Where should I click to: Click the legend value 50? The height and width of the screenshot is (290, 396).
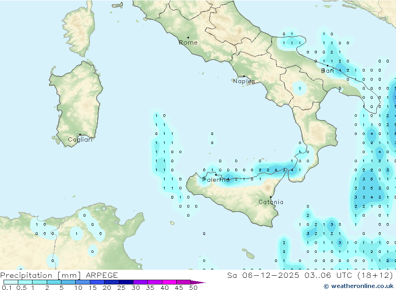194,288
